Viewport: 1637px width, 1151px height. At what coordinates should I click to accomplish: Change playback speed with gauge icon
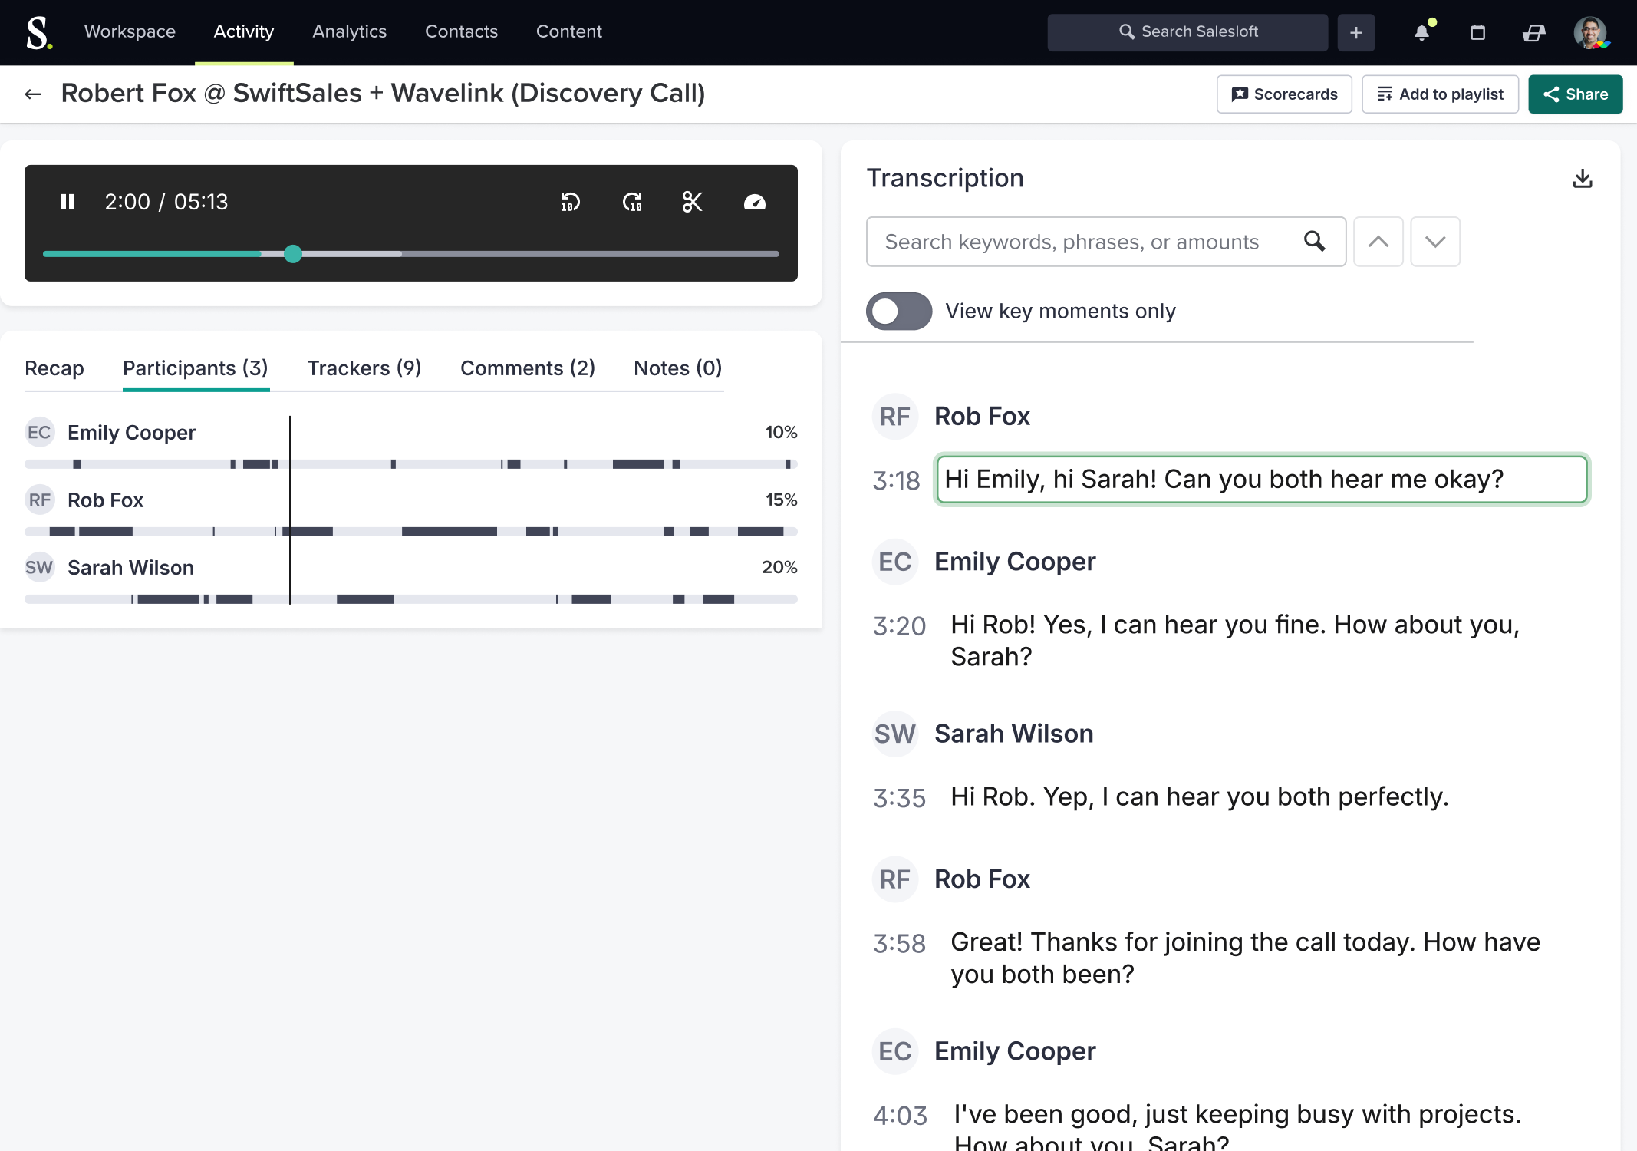(x=755, y=202)
